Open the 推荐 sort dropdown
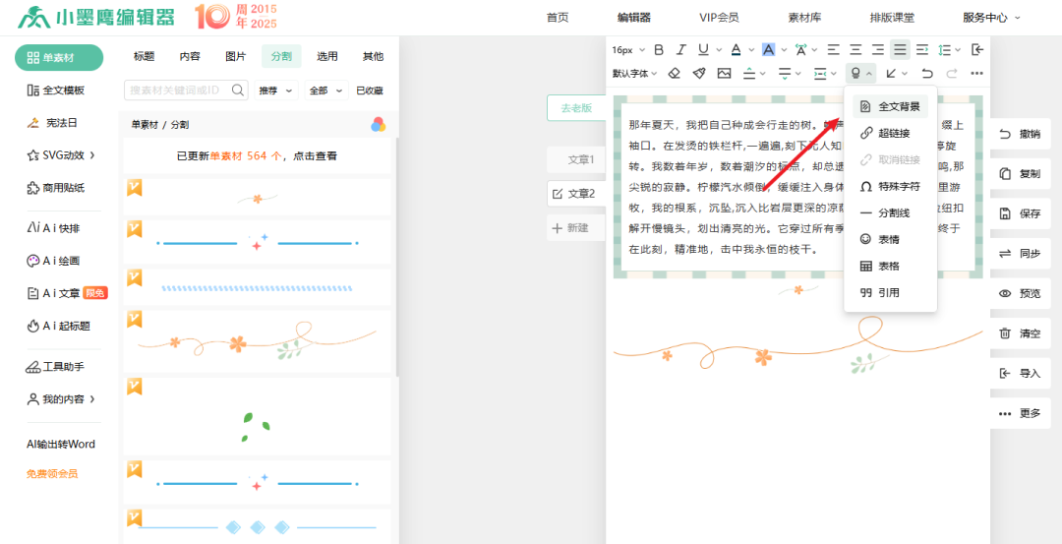The image size is (1062, 544). (x=275, y=91)
